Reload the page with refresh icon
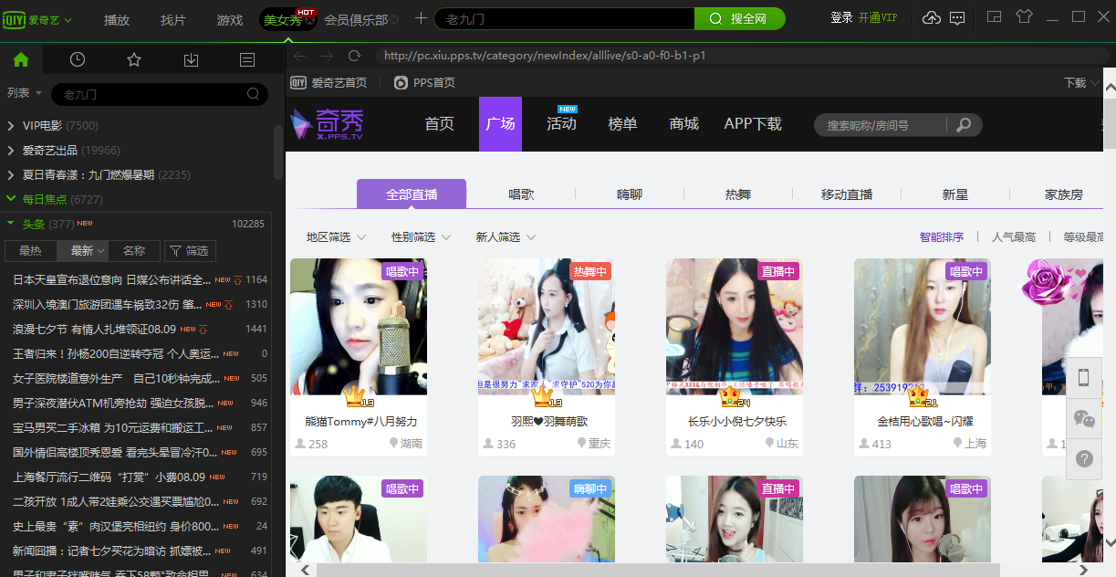Viewport: 1116px width, 577px height. coord(355,57)
